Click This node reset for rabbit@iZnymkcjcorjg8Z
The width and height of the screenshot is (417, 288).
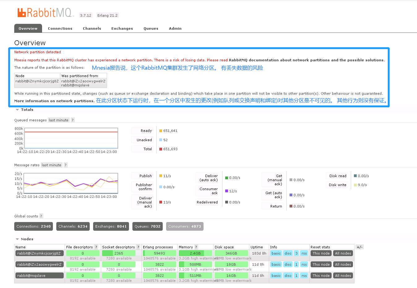321,253
